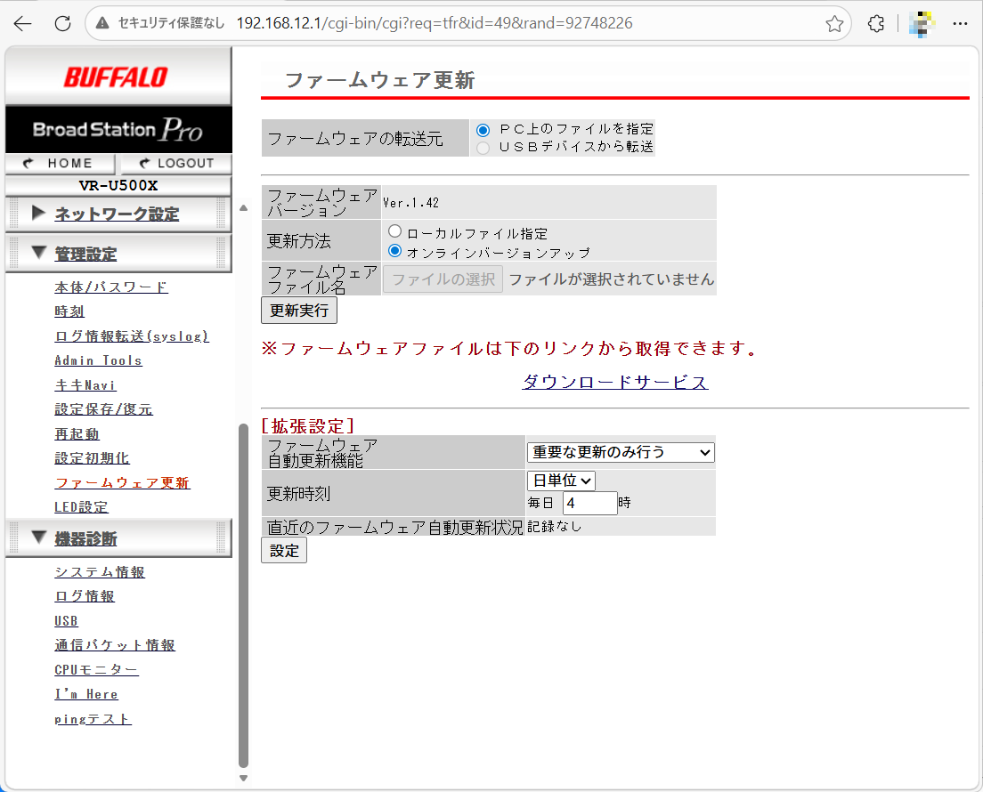Open the ファームウェア自動更新機能 dropdown

(621, 453)
